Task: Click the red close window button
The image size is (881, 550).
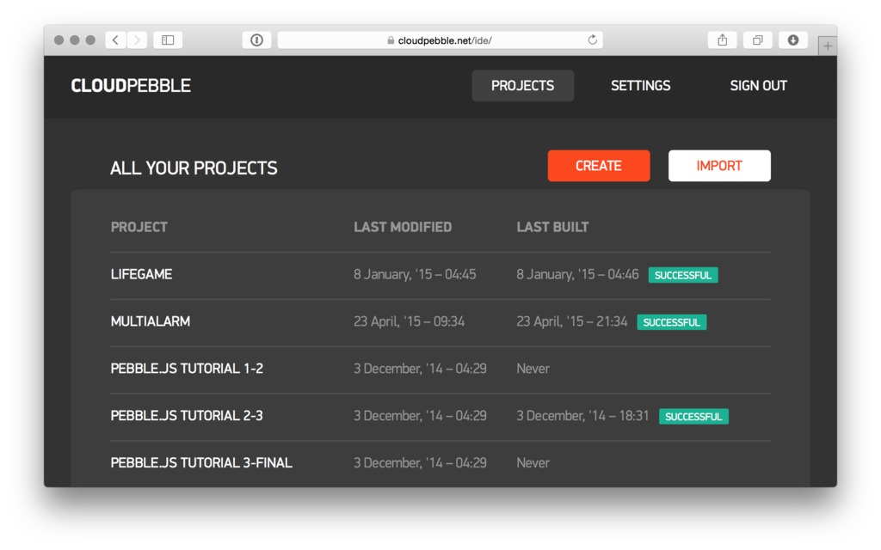Action: [59, 40]
